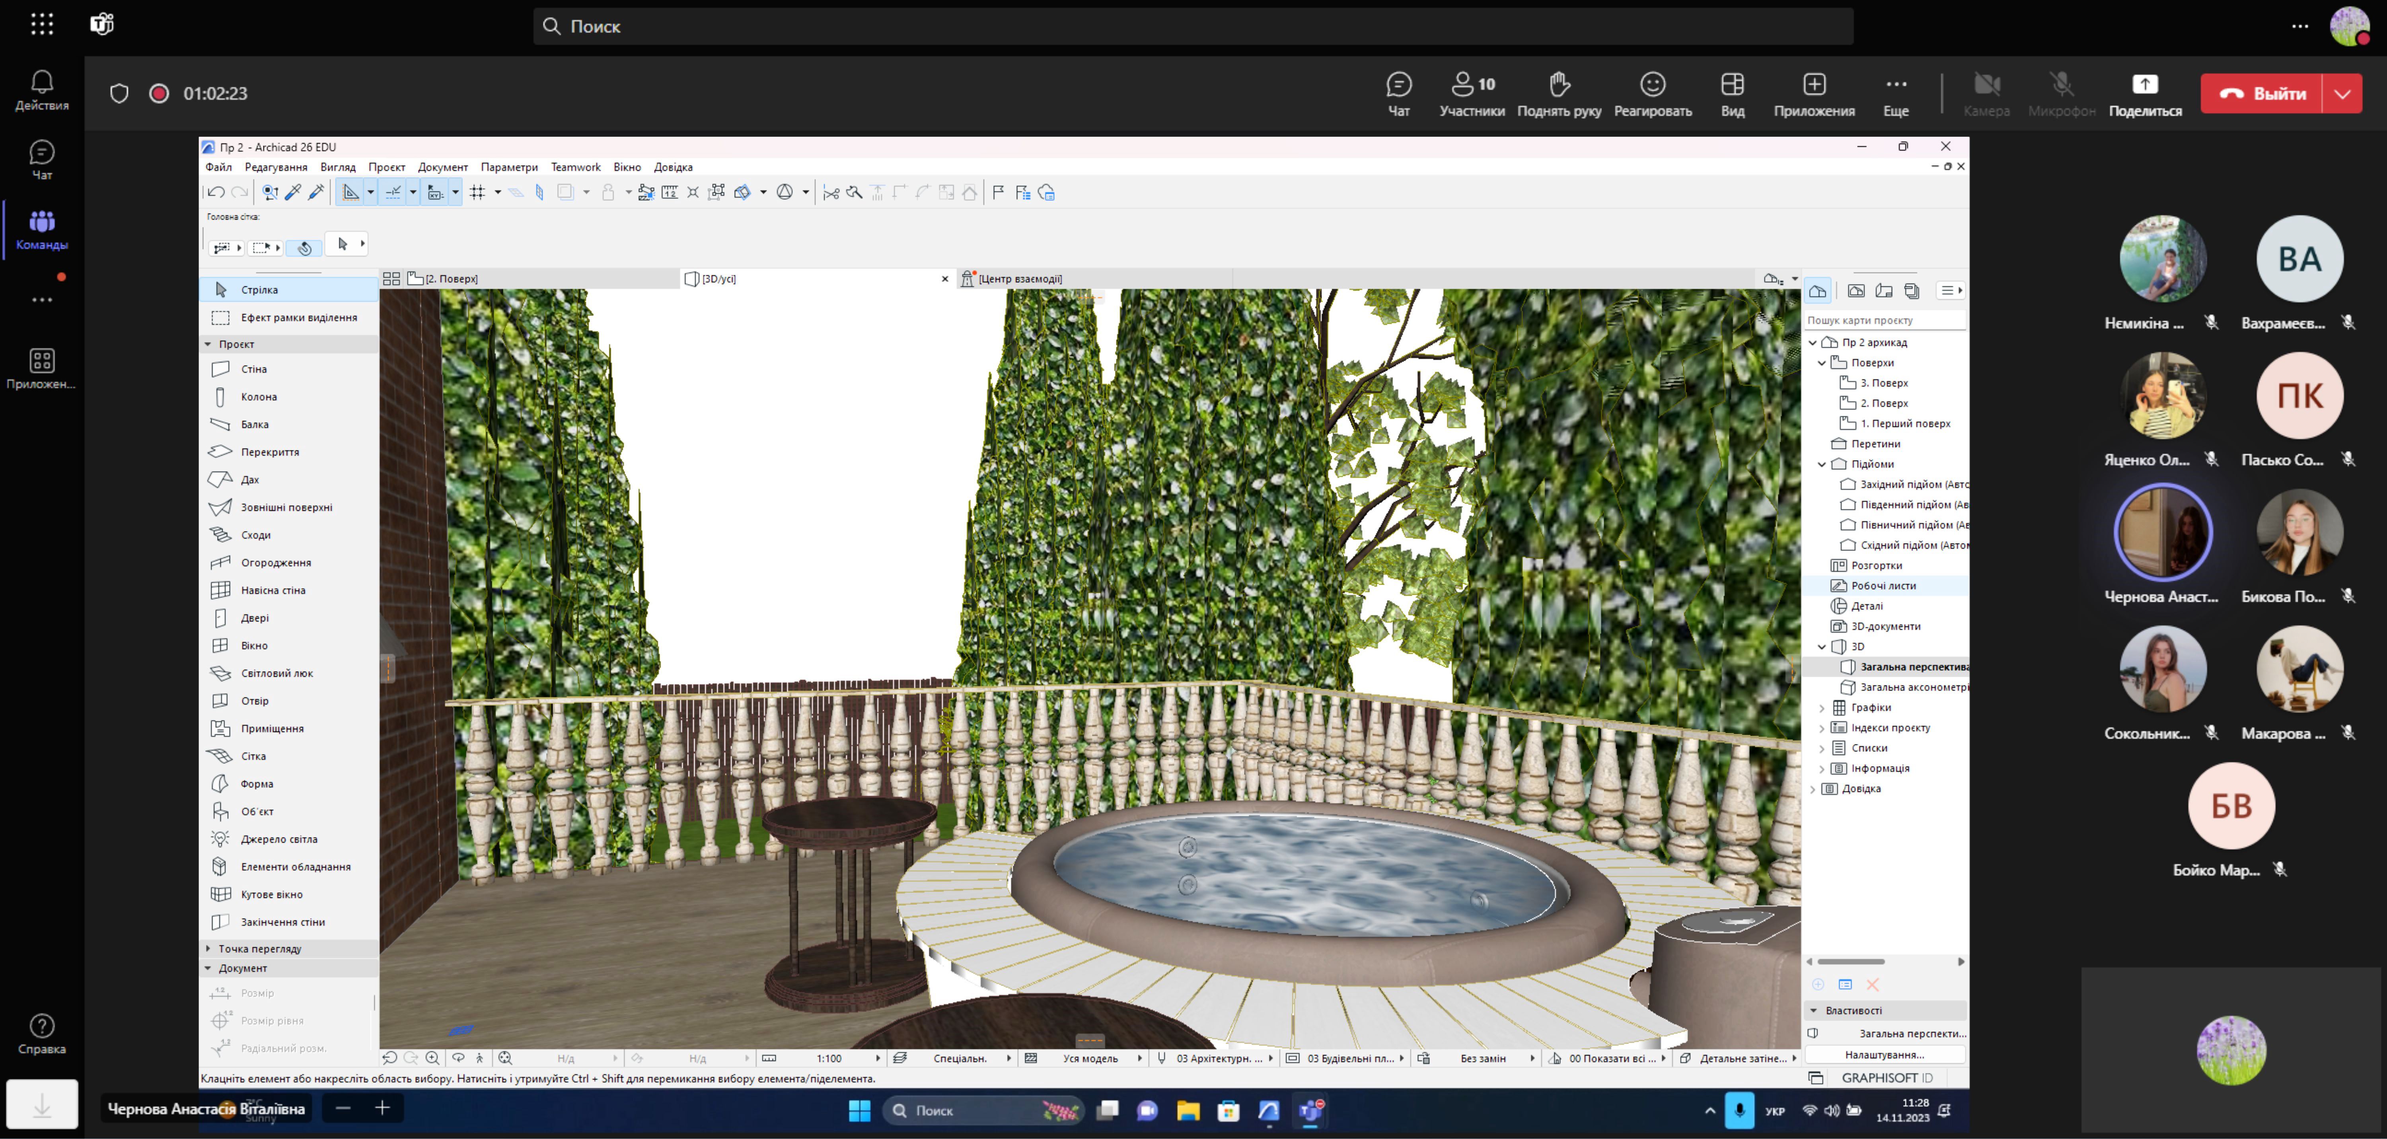Click the Undo arrow in Archicad toolbar
Viewport: 2387px width, 1139px height.
tap(216, 193)
